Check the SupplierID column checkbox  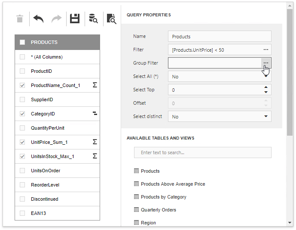pyautogui.click(x=22, y=99)
